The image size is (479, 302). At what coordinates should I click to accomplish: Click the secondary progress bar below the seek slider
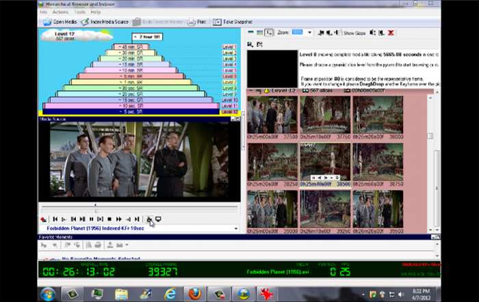(x=140, y=211)
